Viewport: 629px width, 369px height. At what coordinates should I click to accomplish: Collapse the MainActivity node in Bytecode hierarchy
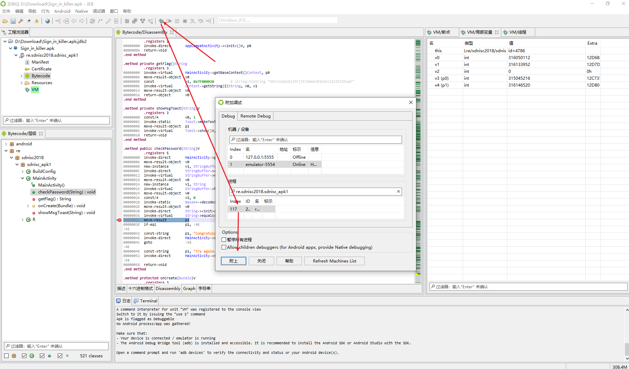tap(23, 178)
